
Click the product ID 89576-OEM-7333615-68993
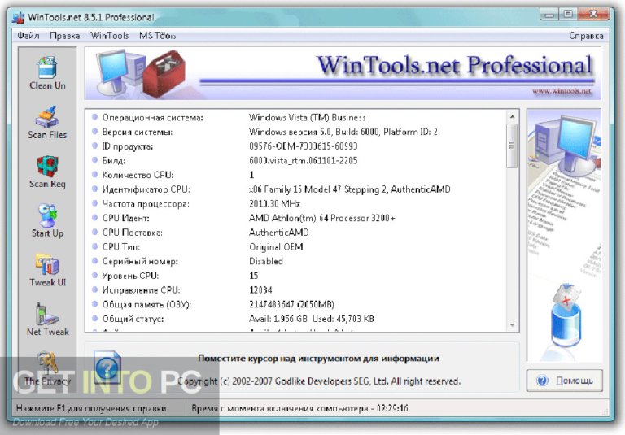[x=303, y=146]
